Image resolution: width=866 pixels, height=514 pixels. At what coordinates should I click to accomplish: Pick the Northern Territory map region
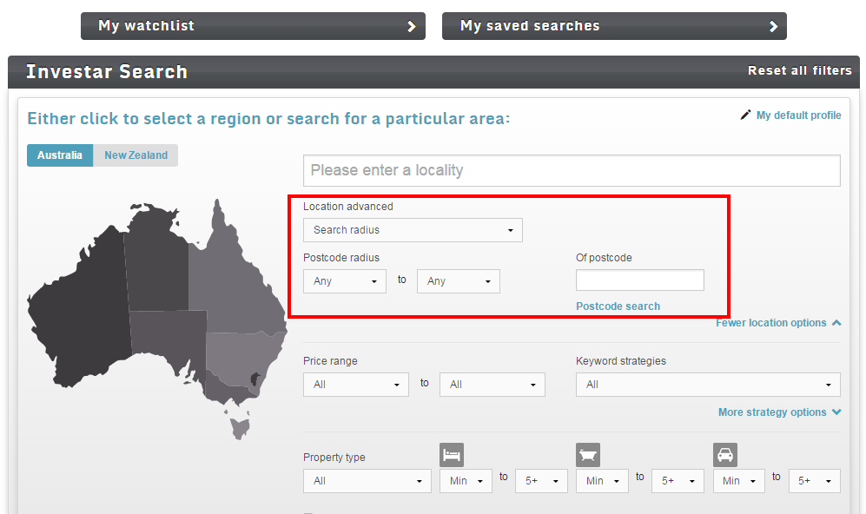(156, 260)
